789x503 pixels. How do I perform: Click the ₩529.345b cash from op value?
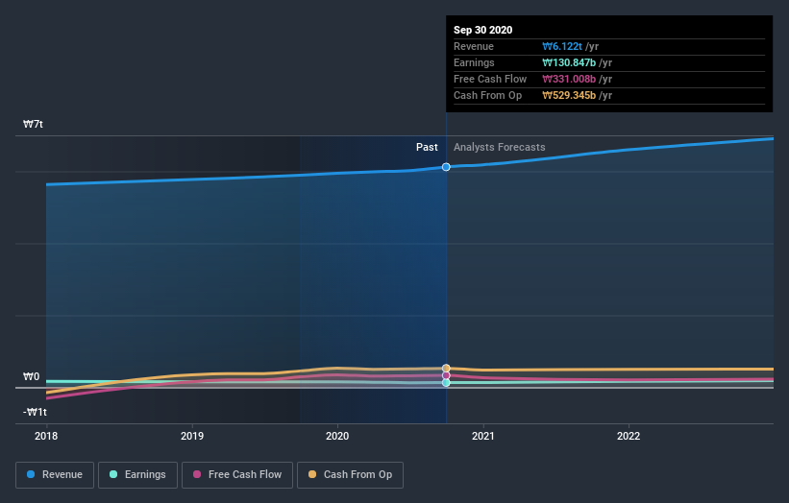(569, 95)
